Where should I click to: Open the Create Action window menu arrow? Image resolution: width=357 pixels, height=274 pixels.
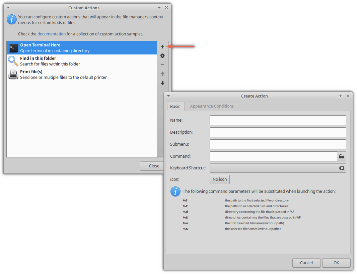tap(168, 96)
